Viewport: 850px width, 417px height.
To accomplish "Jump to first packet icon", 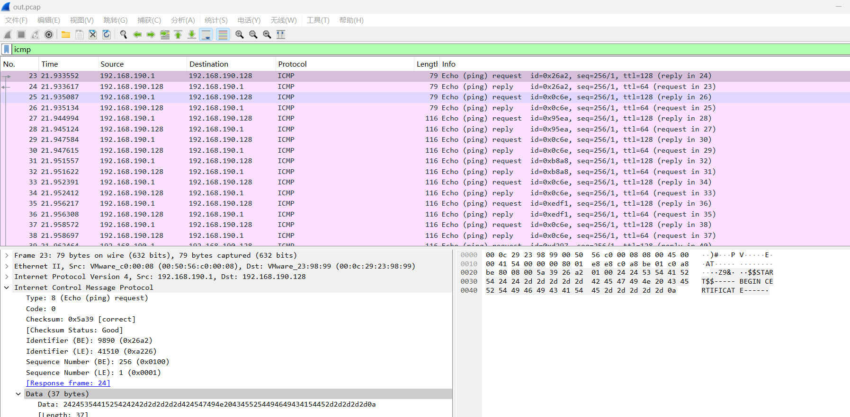I will pyautogui.click(x=178, y=35).
